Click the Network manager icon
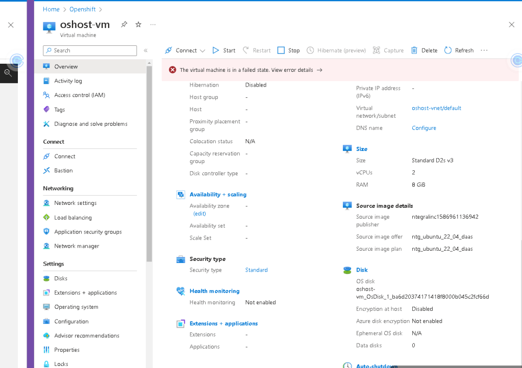The image size is (522, 368). [46, 246]
